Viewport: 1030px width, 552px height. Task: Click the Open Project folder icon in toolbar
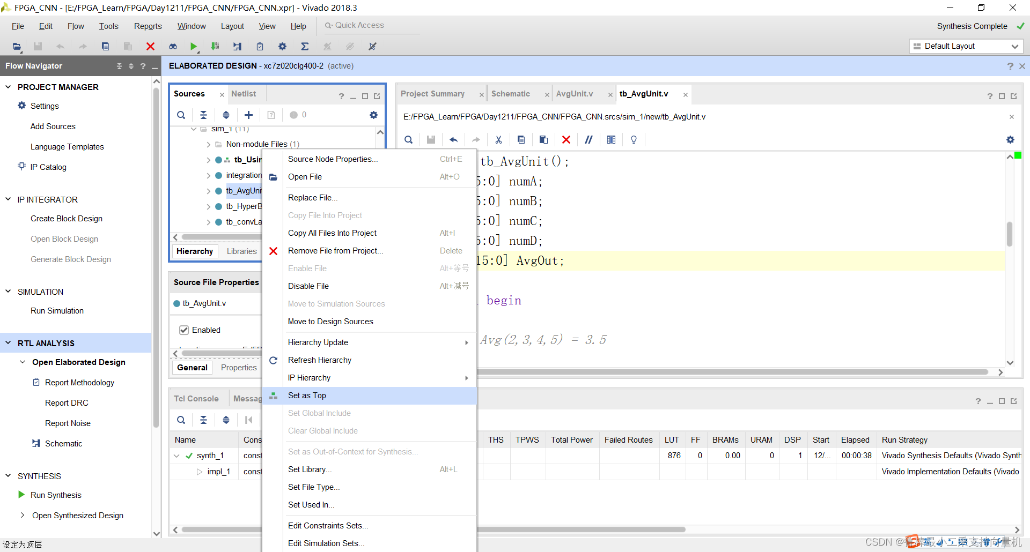(17, 47)
